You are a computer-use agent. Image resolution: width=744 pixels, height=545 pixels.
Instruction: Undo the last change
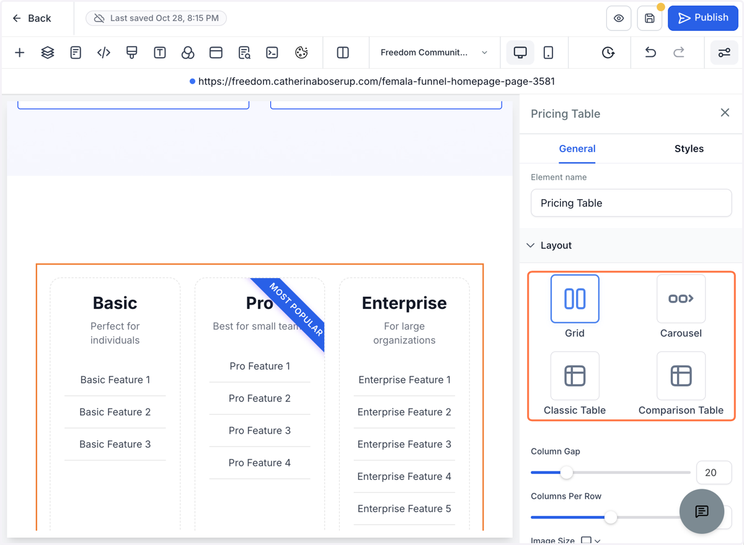click(650, 53)
